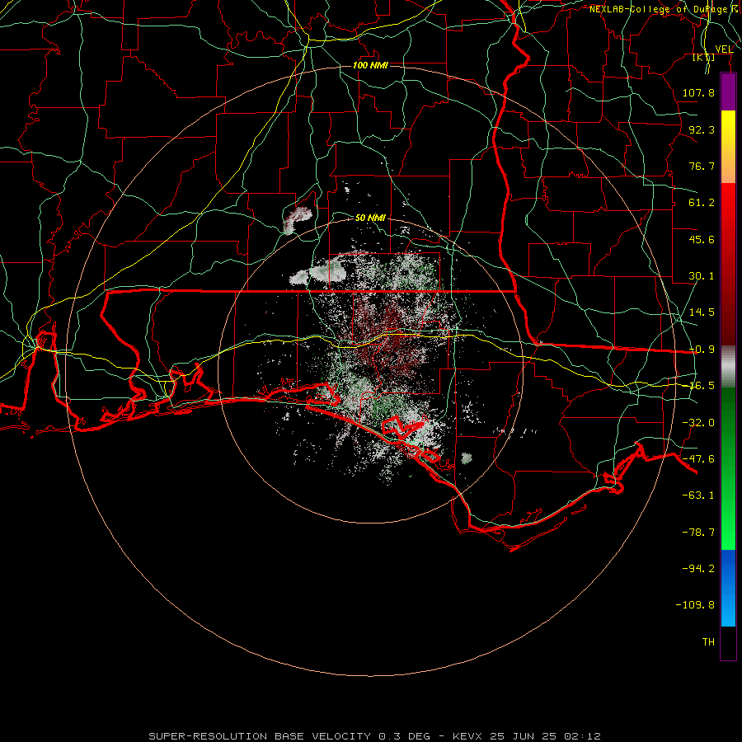
Task: Click the 30.1 velocity legend value
Action: pos(702,276)
